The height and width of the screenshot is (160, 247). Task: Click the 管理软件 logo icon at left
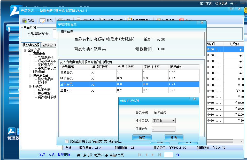pyautogui.click(x=12, y=132)
